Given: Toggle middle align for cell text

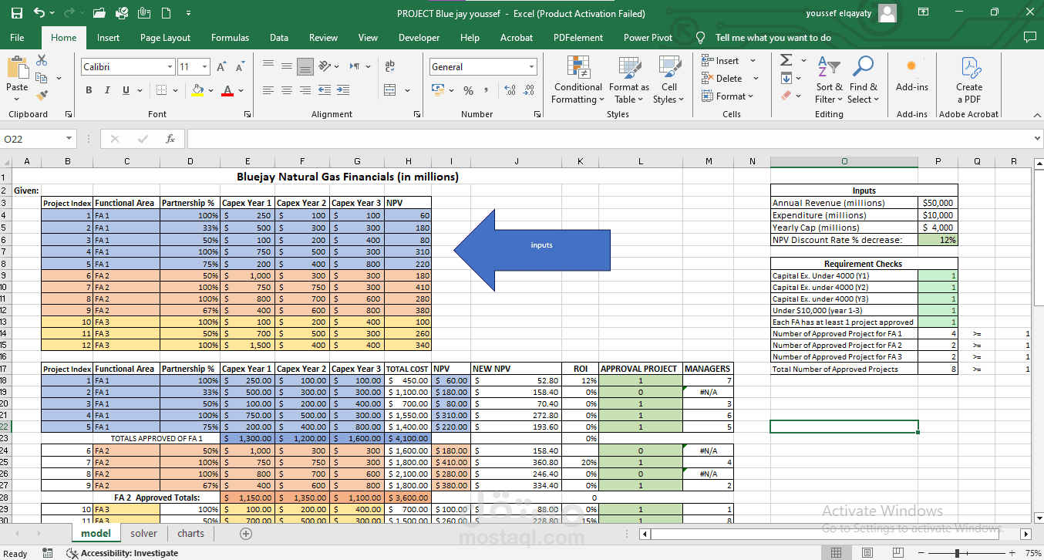Looking at the screenshot, I should [287, 67].
